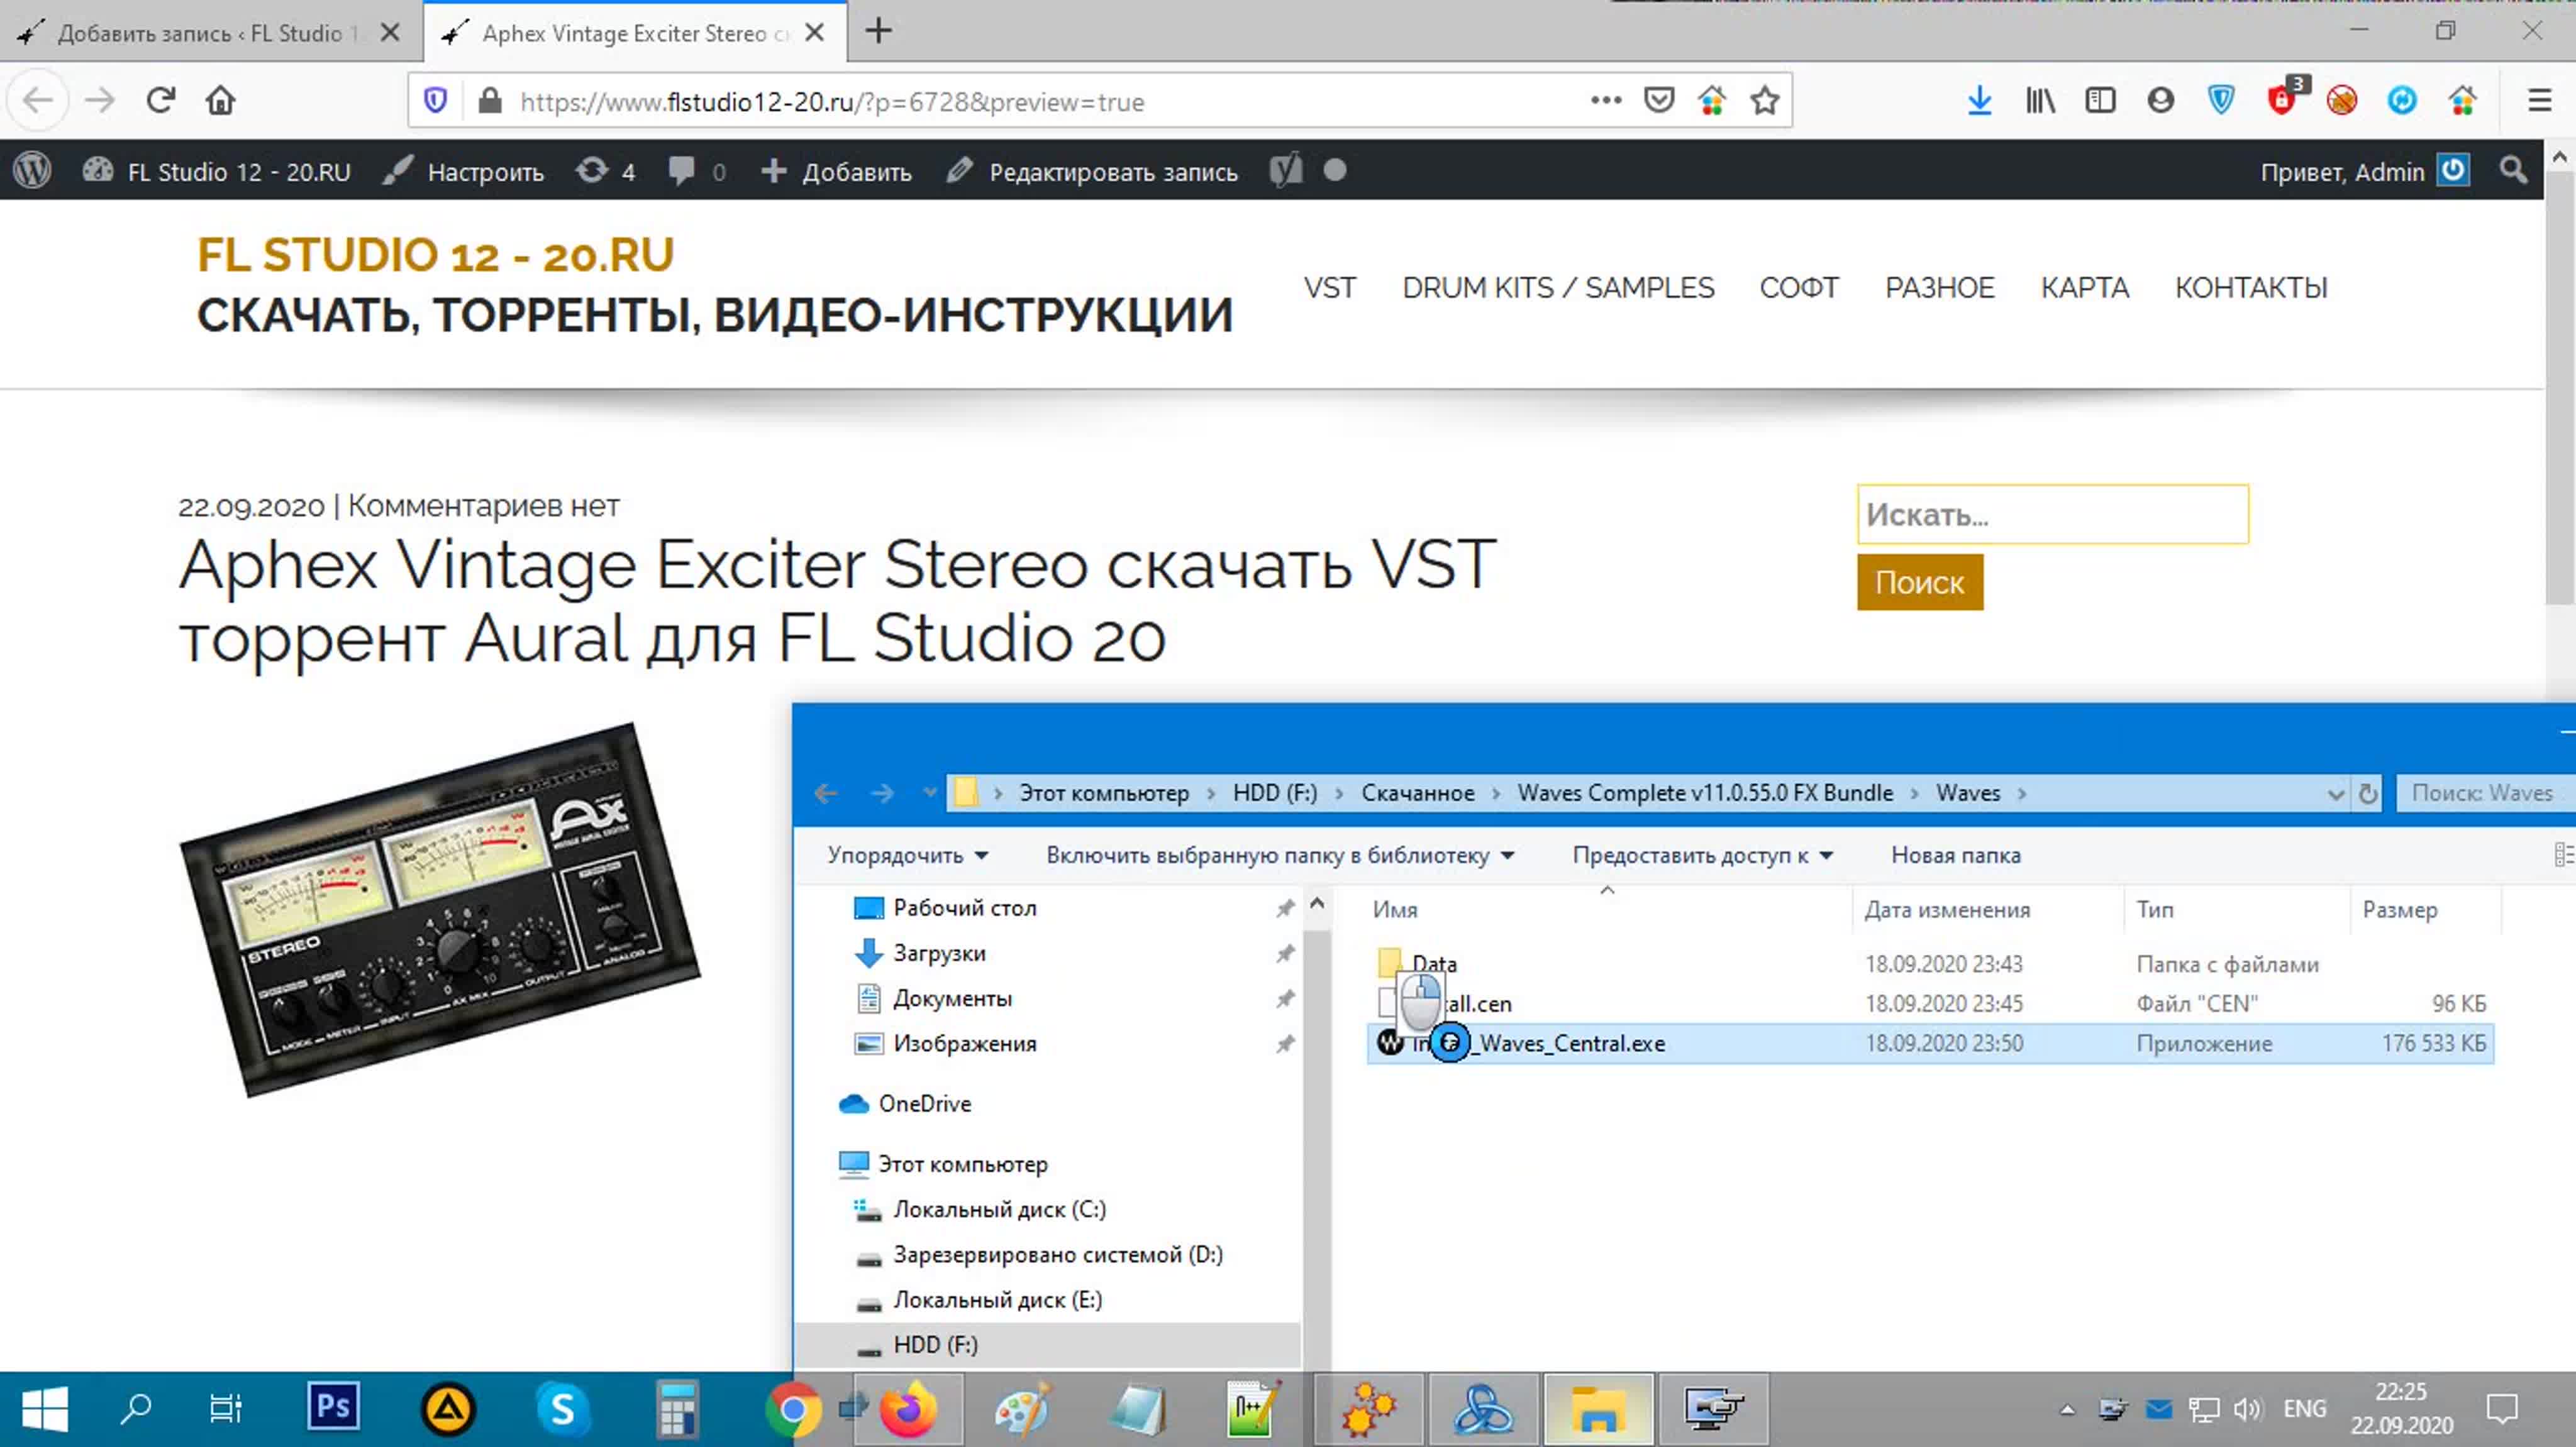The image size is (2576, 1447).
Task: Open Photoshop from the taskbar
Action: [333, 1408]
